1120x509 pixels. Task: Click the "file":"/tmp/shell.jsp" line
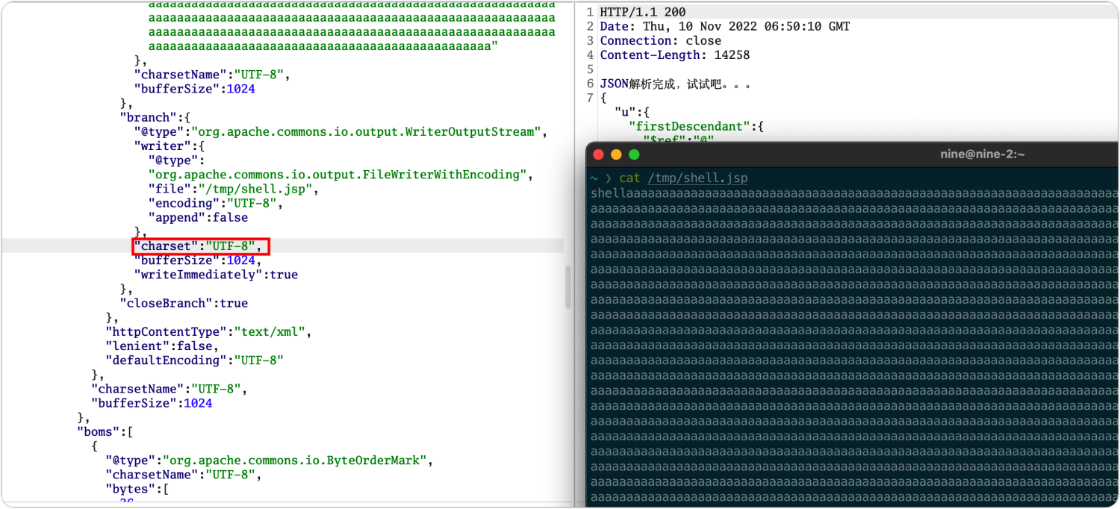234,189
